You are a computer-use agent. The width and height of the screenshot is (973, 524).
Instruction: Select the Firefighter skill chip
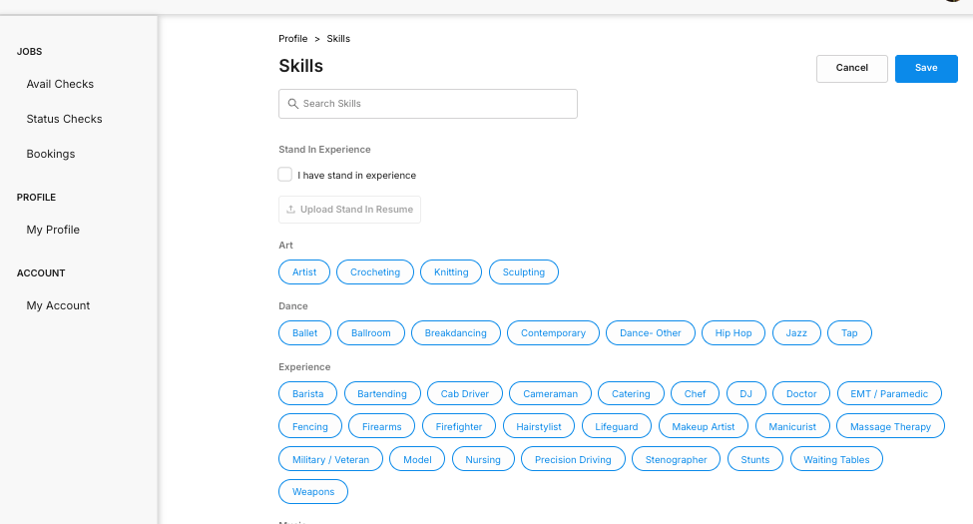coord(459,426)
